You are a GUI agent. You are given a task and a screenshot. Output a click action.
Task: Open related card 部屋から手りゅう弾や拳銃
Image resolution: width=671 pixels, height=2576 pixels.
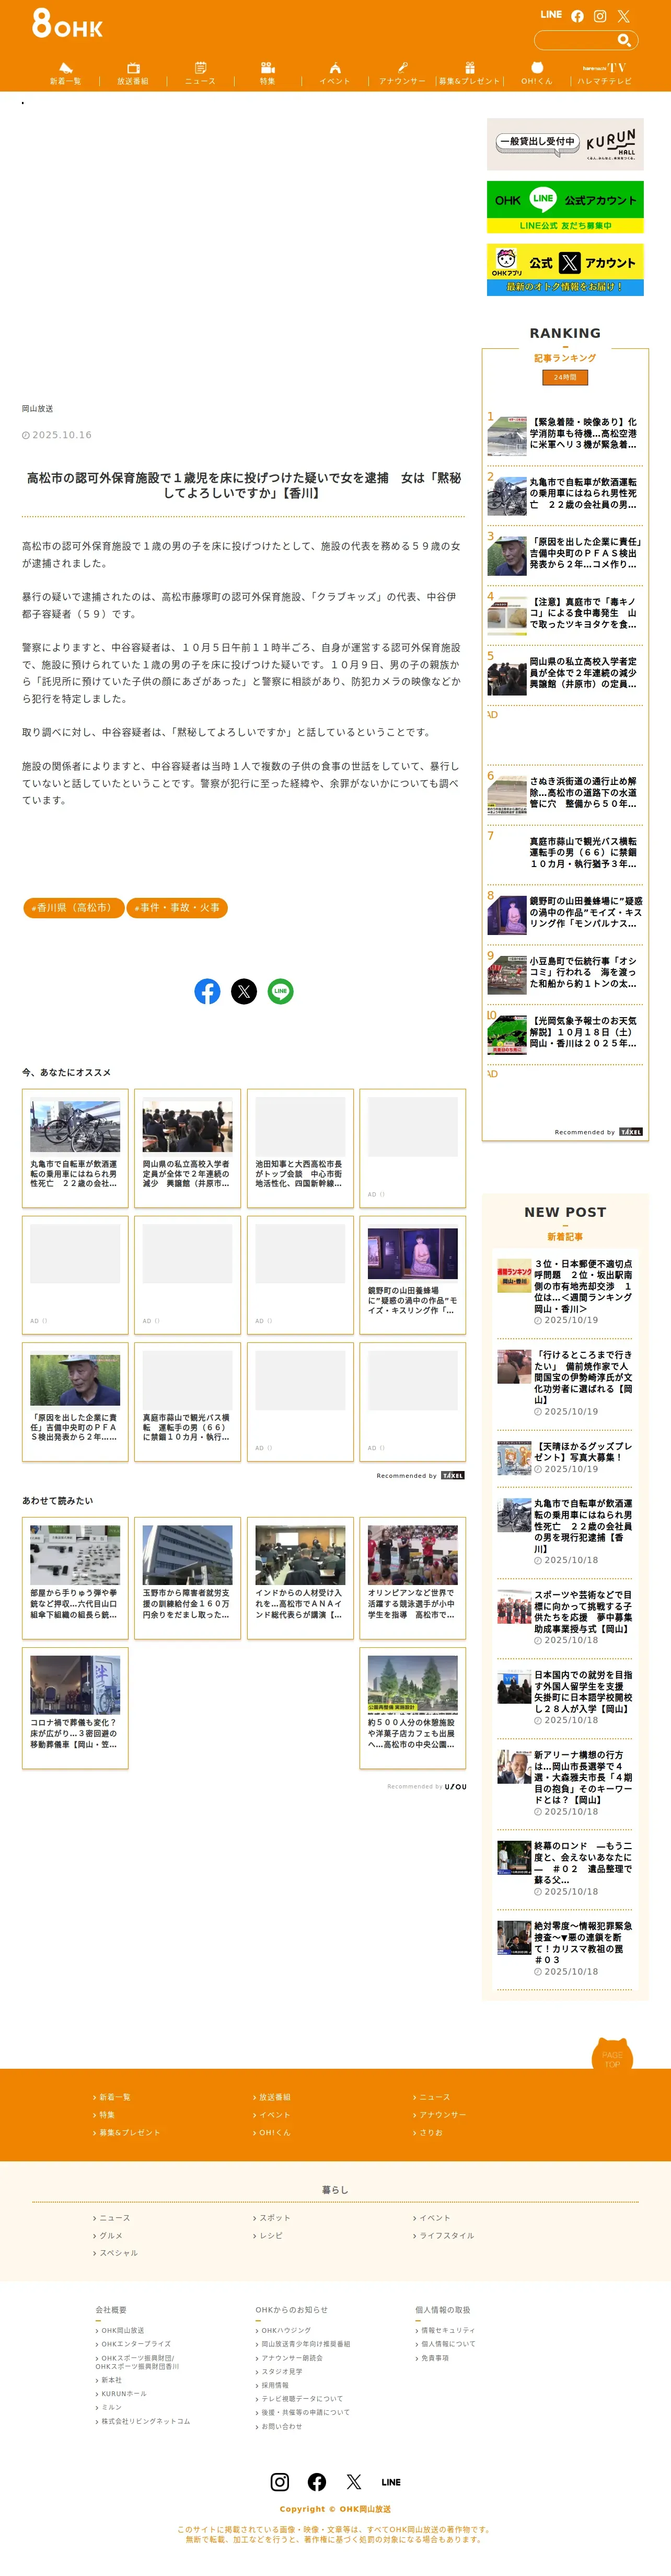click(75, 1577)
